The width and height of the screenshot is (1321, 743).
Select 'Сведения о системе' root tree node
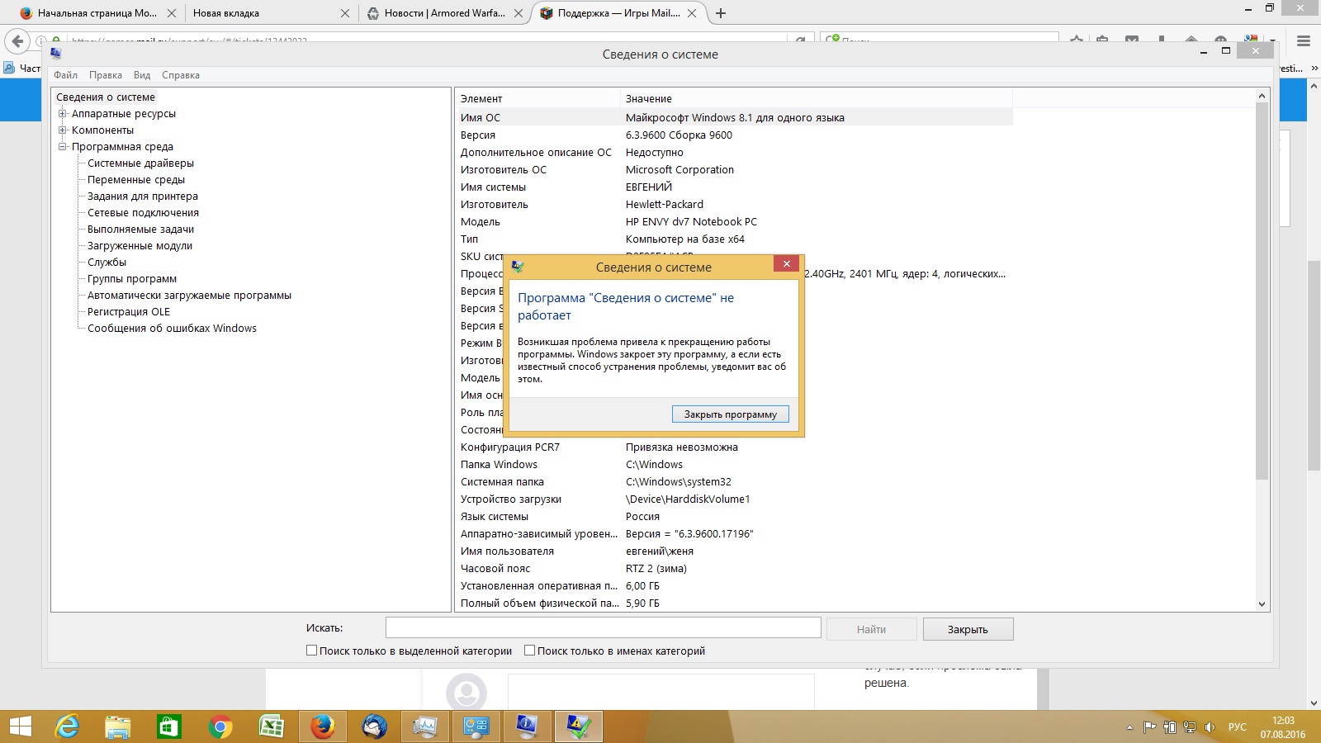point(106,97)
